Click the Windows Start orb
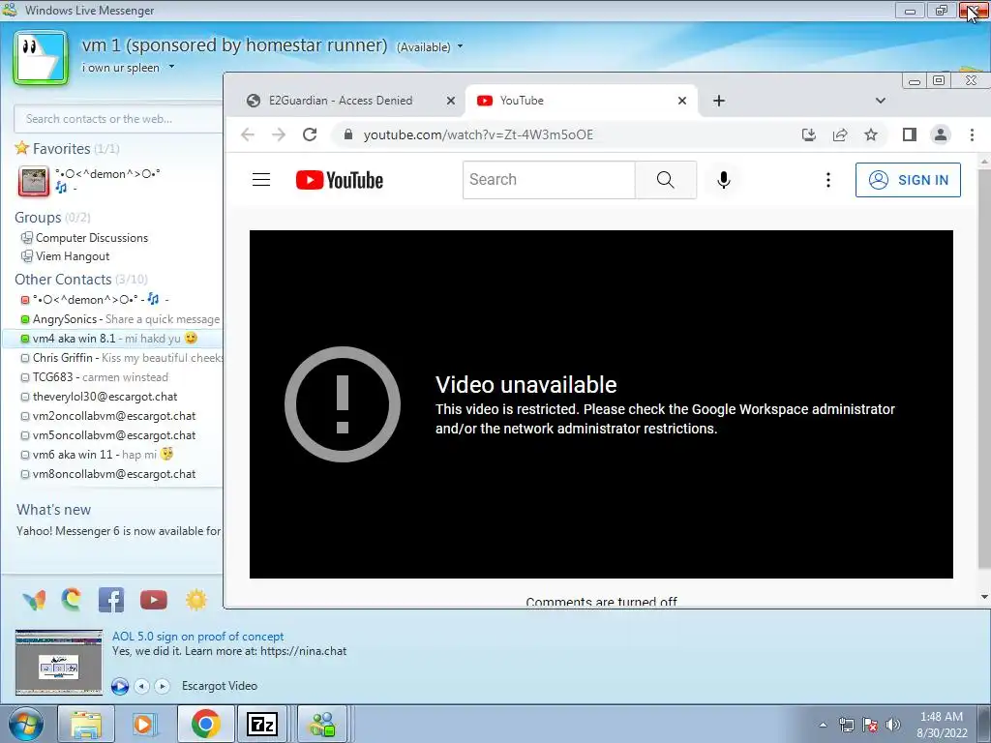Screen dimensions: 991x743 (x=25, y=724)
